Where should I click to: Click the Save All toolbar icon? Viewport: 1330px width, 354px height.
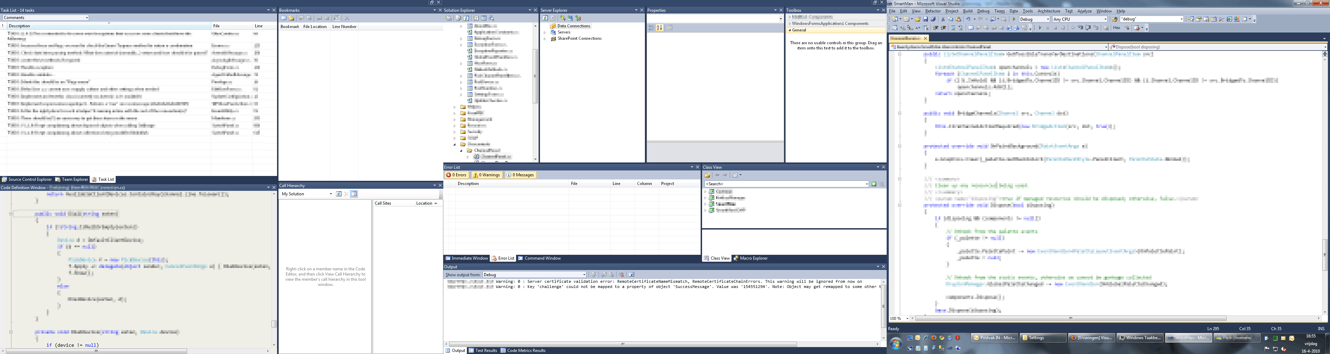933,19
